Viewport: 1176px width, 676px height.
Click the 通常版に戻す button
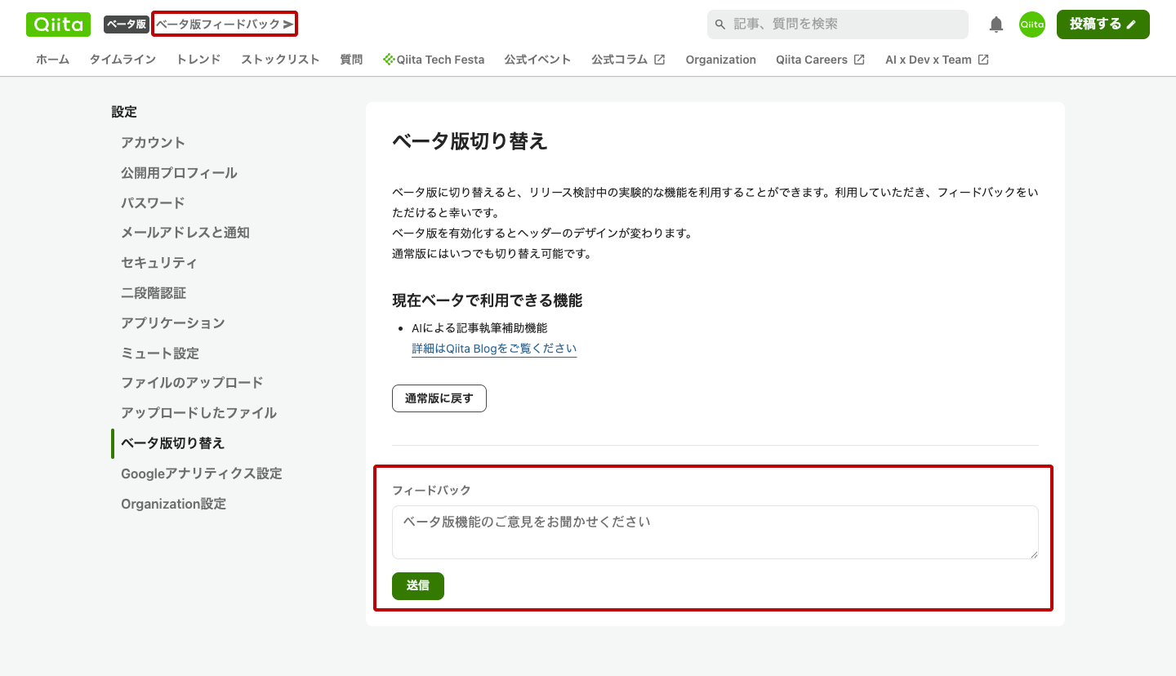click(x=439, y=398)
